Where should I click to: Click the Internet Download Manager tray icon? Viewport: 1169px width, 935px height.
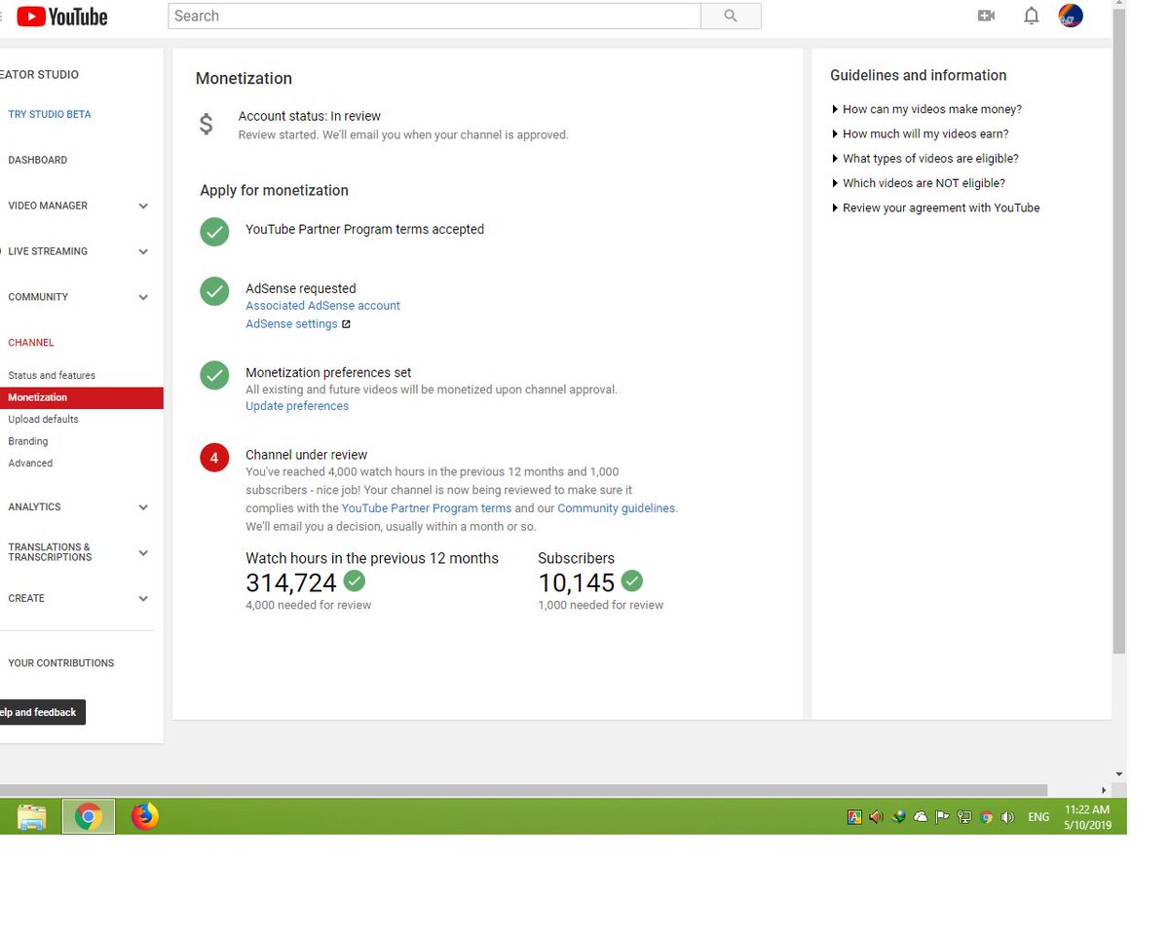[898, 817]
